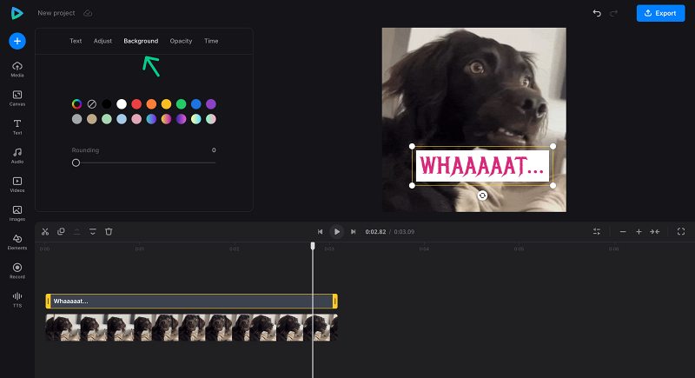Open the Elements panel
The width and height of the screenshot is (695, 378).
click(17, 242)
